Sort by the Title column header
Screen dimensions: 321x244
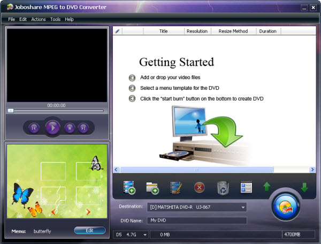click(164, 31)
